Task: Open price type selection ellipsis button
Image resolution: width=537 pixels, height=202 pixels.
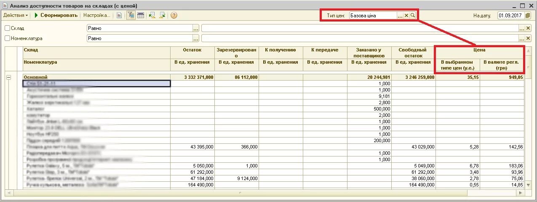Action: point(400,15)
